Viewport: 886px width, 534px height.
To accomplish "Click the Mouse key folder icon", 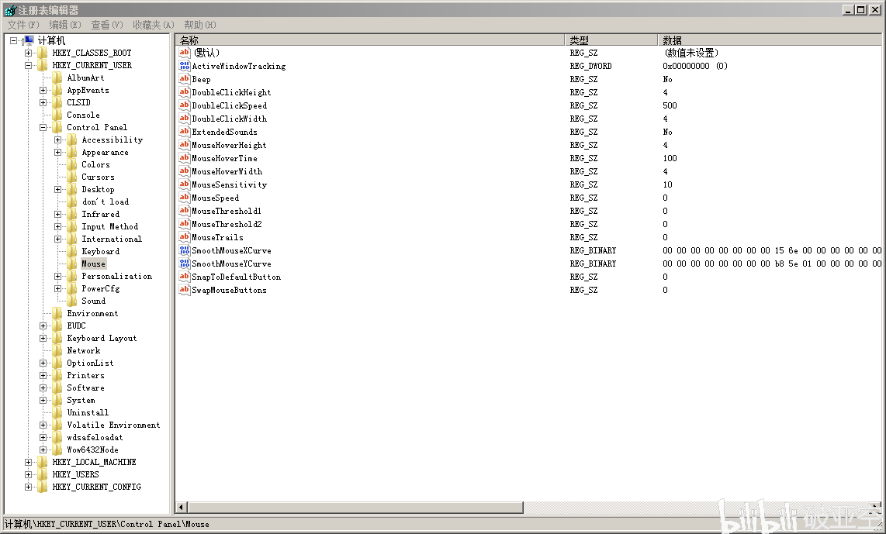I will click(x=72, y=264).
